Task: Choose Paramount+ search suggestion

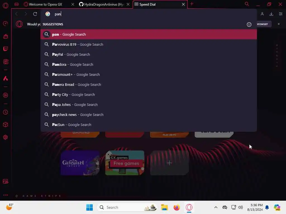Action: pos(149,74)
